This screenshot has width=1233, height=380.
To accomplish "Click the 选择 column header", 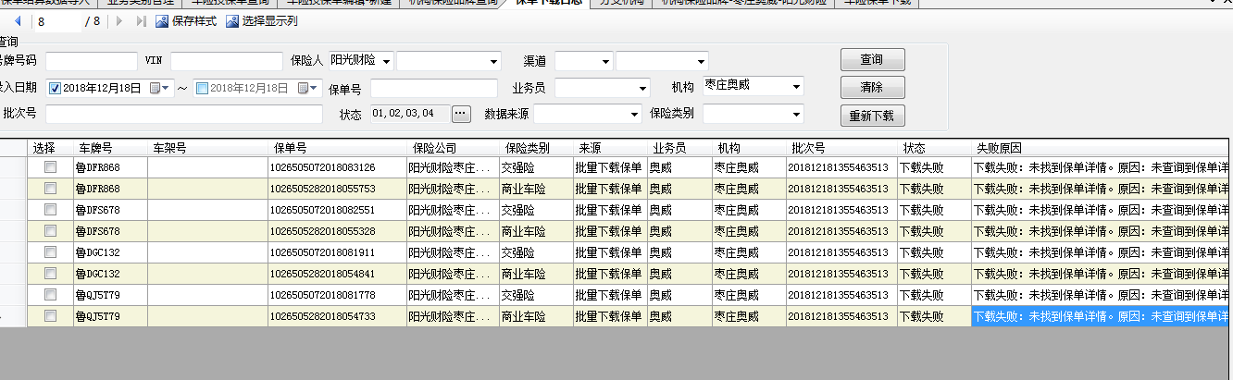I will [x=51, y=148].
